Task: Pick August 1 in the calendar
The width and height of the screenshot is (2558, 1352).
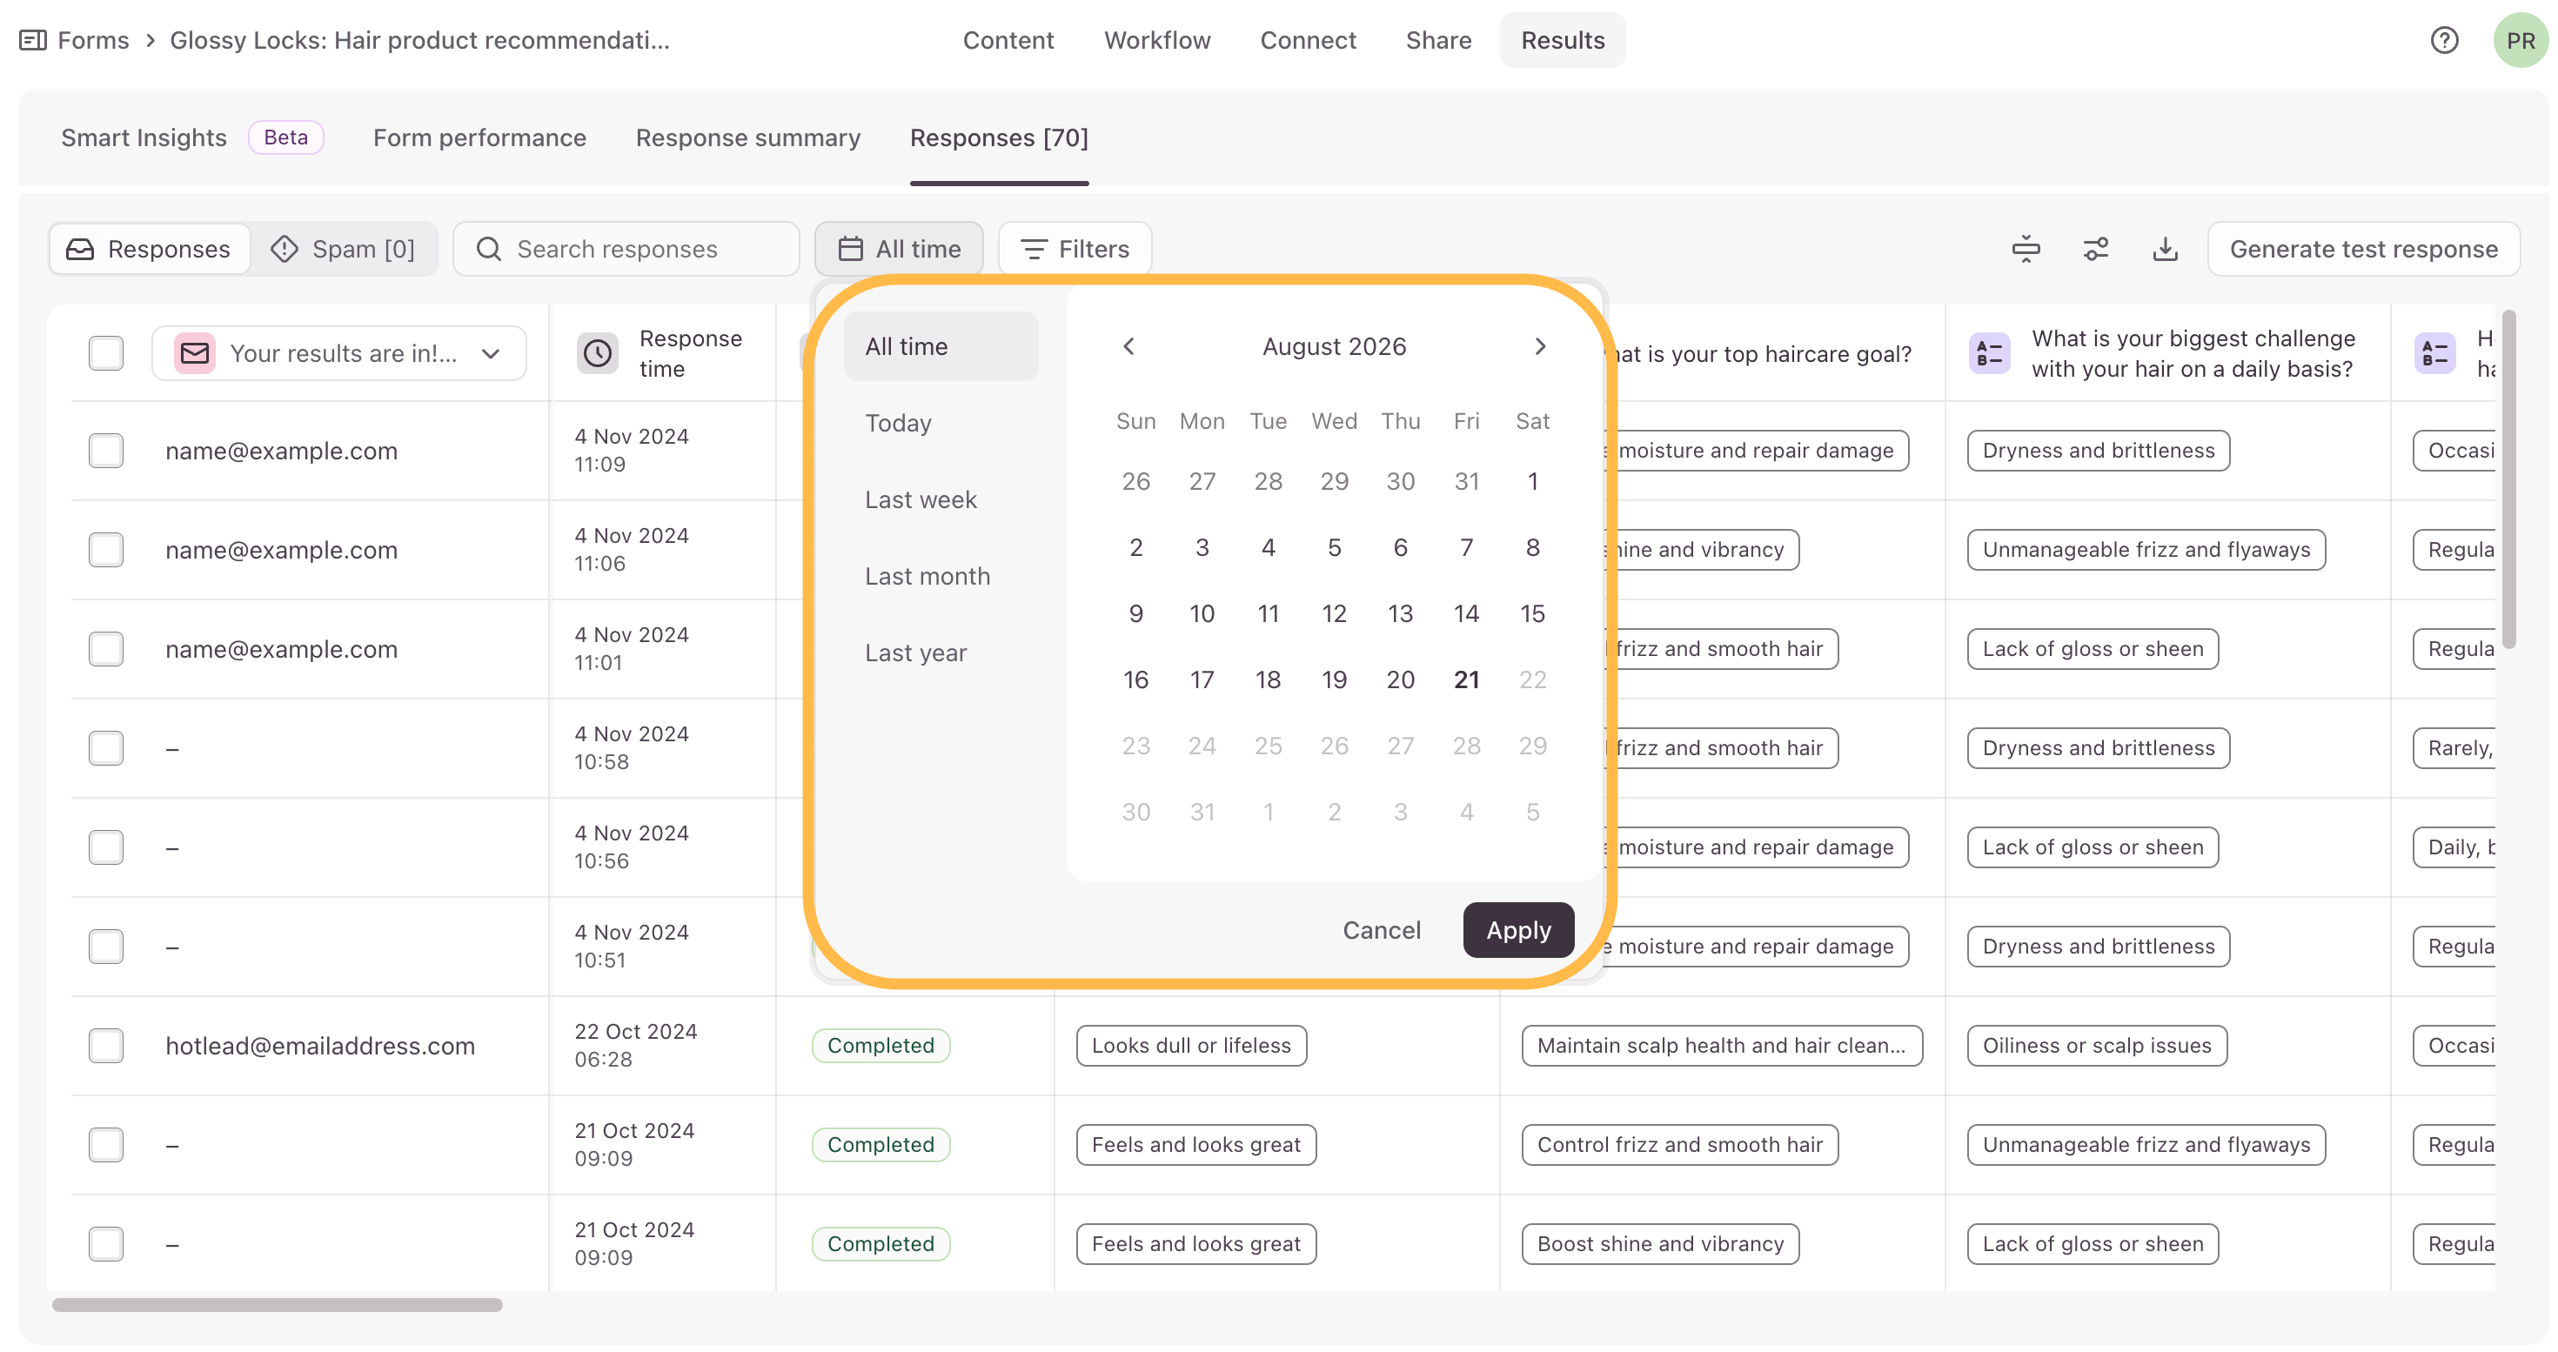Action: 1532,481
